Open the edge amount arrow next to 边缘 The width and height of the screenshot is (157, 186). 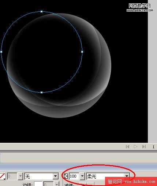tap(57, 184)
